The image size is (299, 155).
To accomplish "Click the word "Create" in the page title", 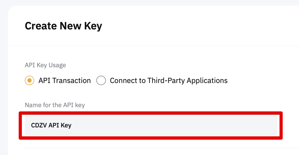I will click(41, 26).
